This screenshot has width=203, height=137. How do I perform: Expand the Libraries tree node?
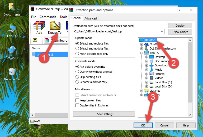[142, 91]
